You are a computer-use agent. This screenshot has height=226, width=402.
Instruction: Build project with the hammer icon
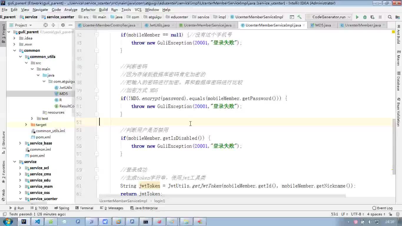click(299, 17)
